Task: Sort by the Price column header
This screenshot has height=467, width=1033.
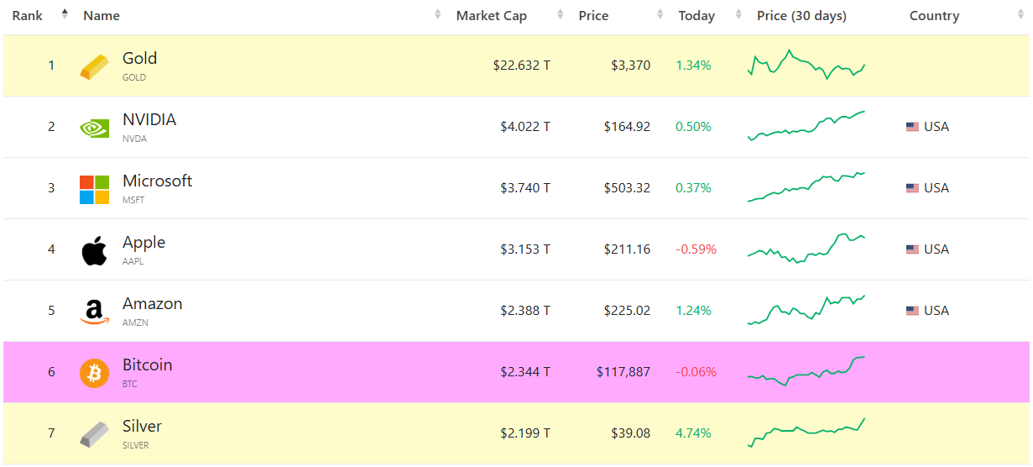Action: pyautogui.click(x=593, y=15)
